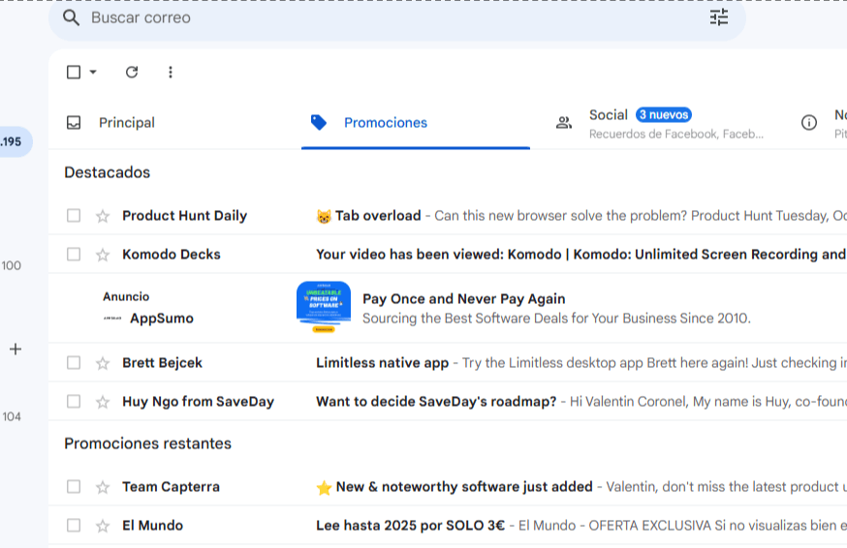
Task: Click the highlighted .195 inbox count
Action: pos(16,142)
